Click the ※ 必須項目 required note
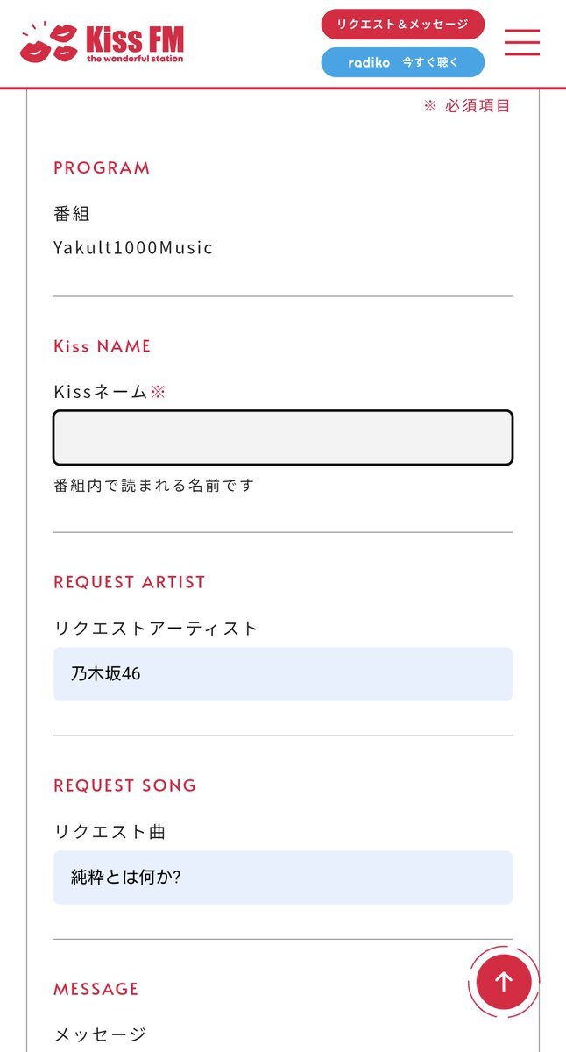 [467, 106]
